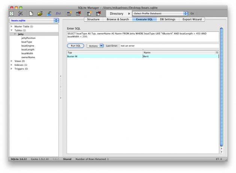The image size is (236, 173).
Task: Open the f(x) user-defined functions icon
Action: point(58,13)
